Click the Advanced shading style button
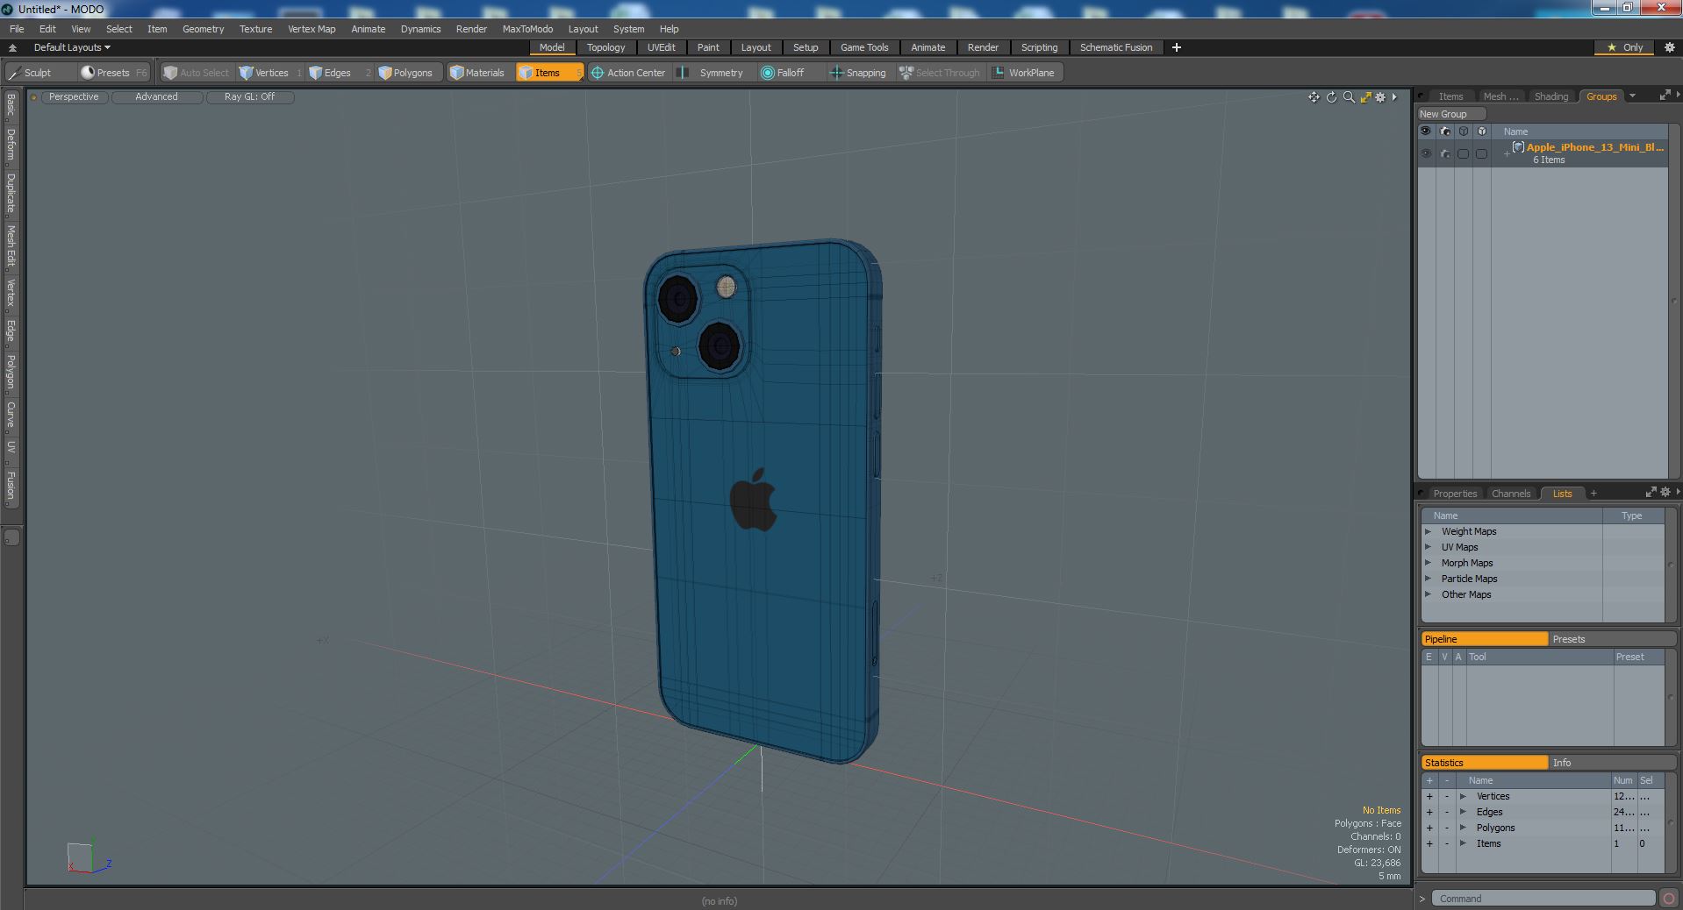 156,96
